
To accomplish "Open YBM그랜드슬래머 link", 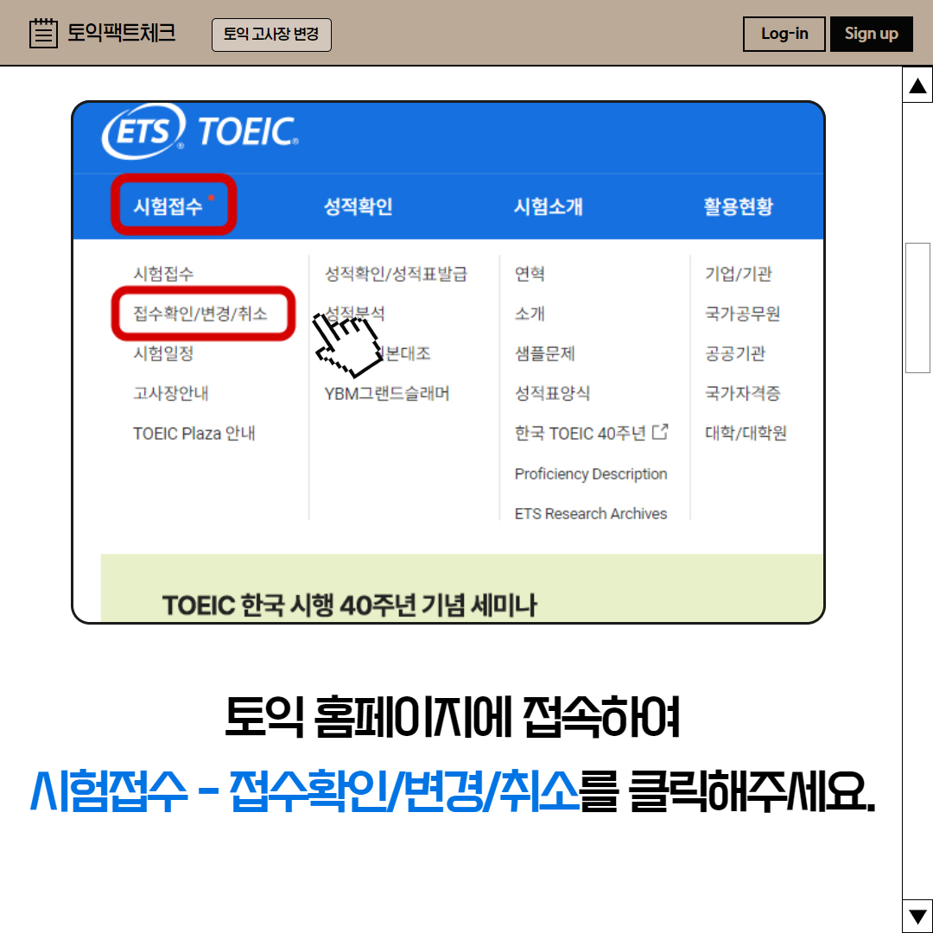I will 387,393.
